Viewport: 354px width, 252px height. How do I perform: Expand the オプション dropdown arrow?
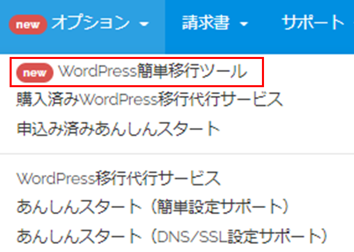pyautogui.click(x=144, y=24)
